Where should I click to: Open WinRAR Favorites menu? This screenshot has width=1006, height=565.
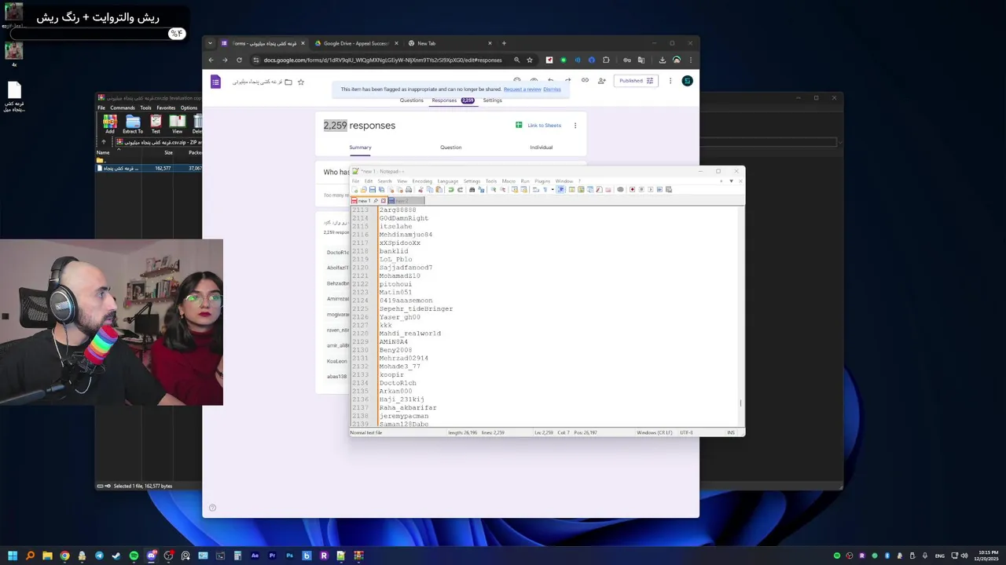pyautogui.click(x=166, y=108)
